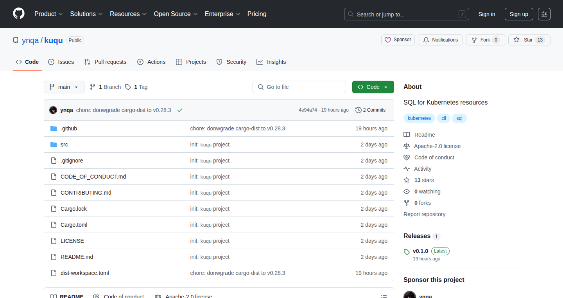Open the src folder
563x298 pixels.
coord(64,144)
